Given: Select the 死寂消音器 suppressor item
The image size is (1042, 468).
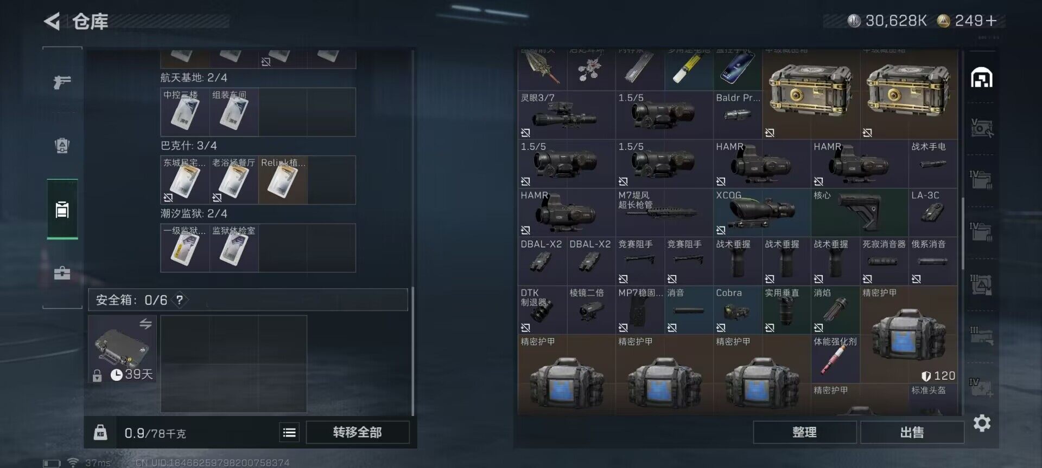Looking at the screenshot, I should click(884, 261).
